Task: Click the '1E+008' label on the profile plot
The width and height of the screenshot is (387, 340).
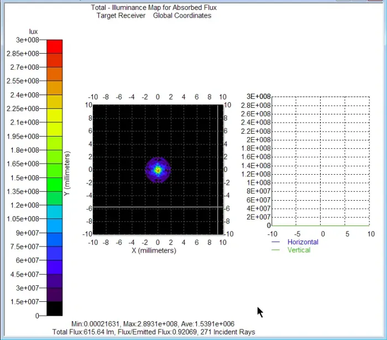Action: [259, 183]
